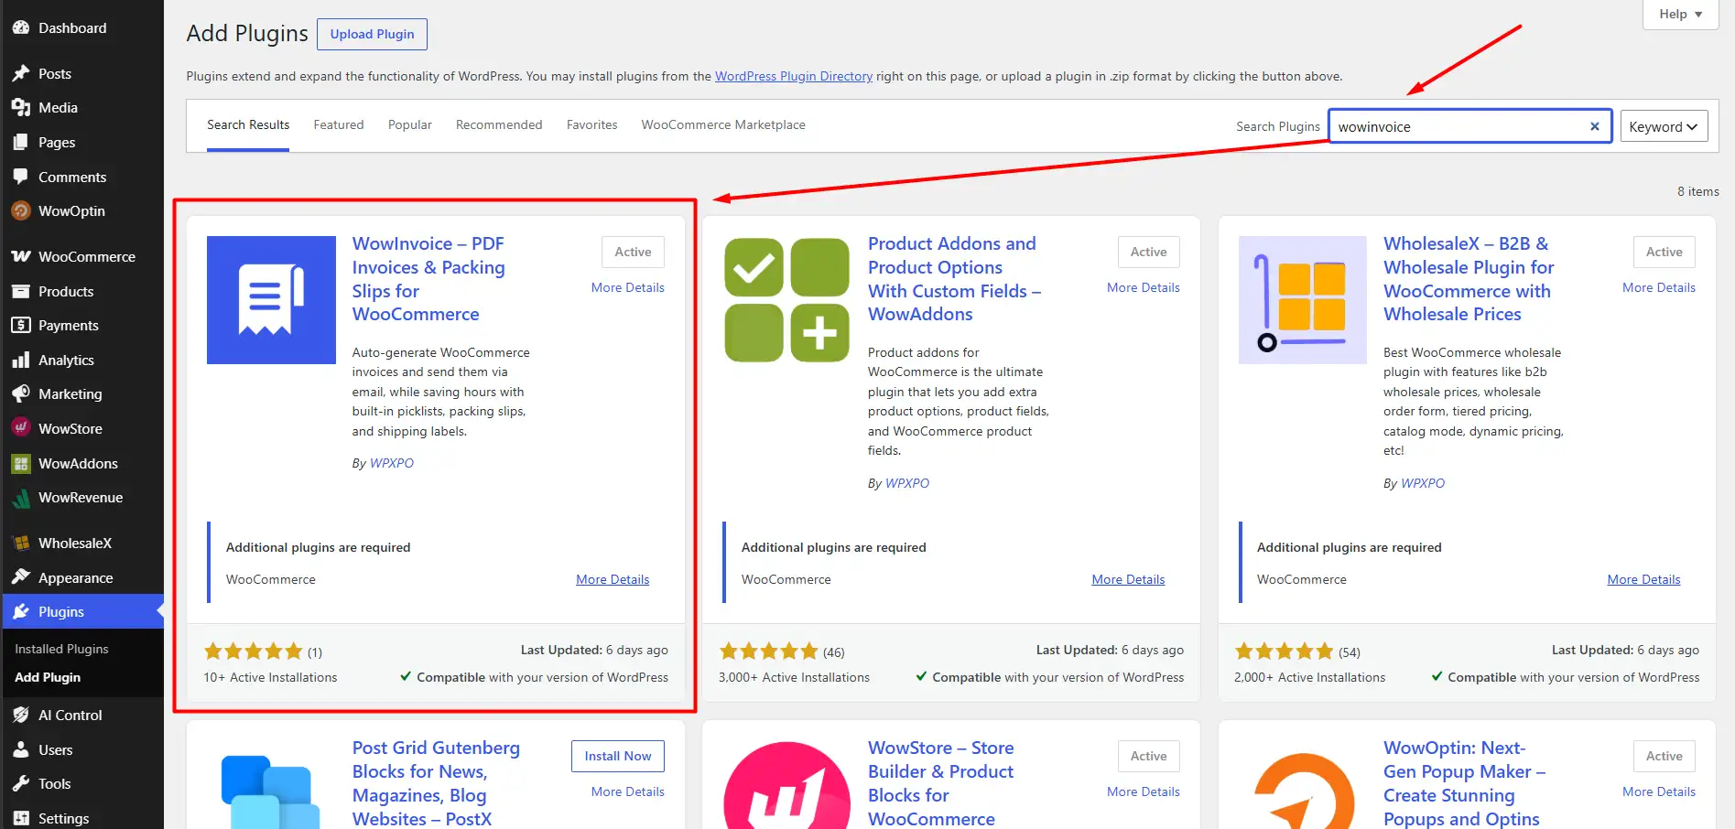Click the Post Grid Gutenberg Blocks title link
Screen dimensions: 1735x829
(x=436, y=783)
